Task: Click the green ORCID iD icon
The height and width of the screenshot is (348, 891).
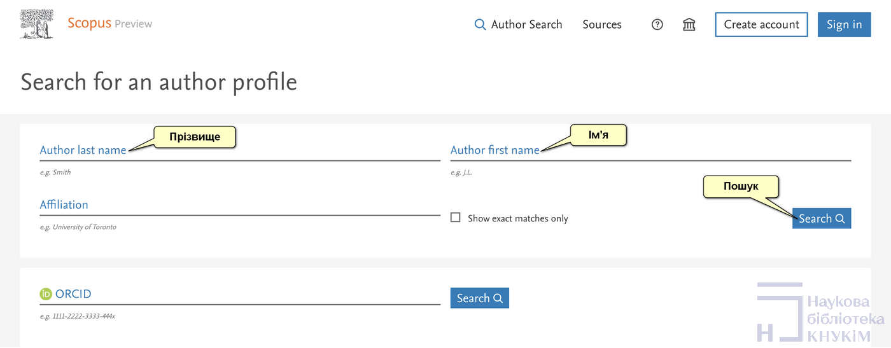Action: tap(46, 294)
